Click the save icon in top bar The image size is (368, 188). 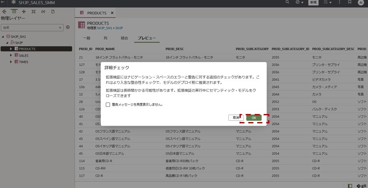point(326,2)
